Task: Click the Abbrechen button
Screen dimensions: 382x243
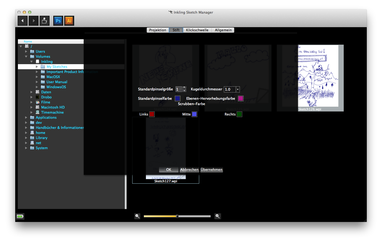Action: pos(189,169)
